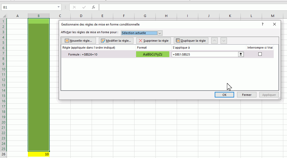Click Modifier la règle button
The image size is (287, 158).
pyautogui.click(x=116, y=41)
